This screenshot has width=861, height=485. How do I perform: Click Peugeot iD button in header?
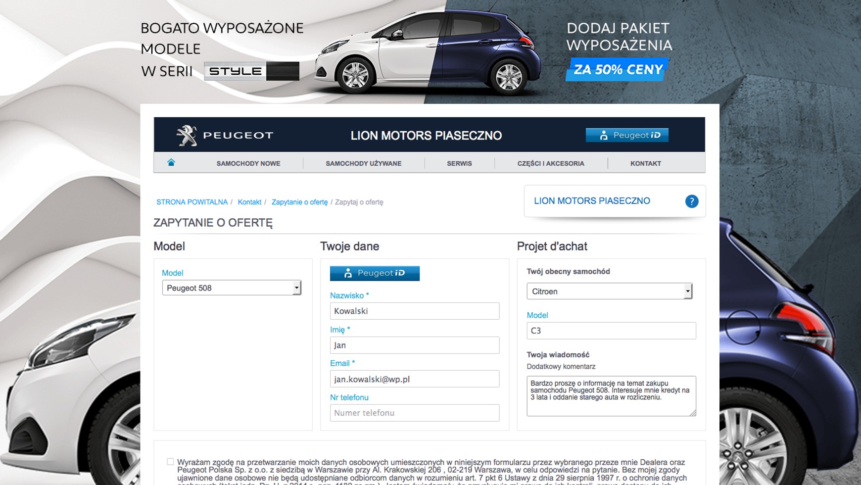tap(626, 135)
